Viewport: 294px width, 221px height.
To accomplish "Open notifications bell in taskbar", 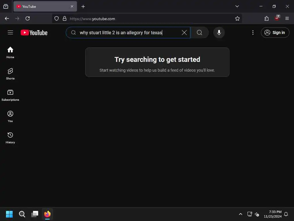I will 286,214.
